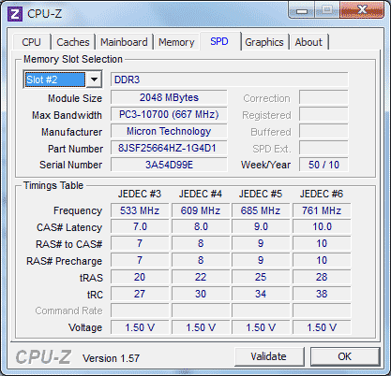Click the empty Registered field
This screenshot has height=376, width=391.
coord(323,114)
